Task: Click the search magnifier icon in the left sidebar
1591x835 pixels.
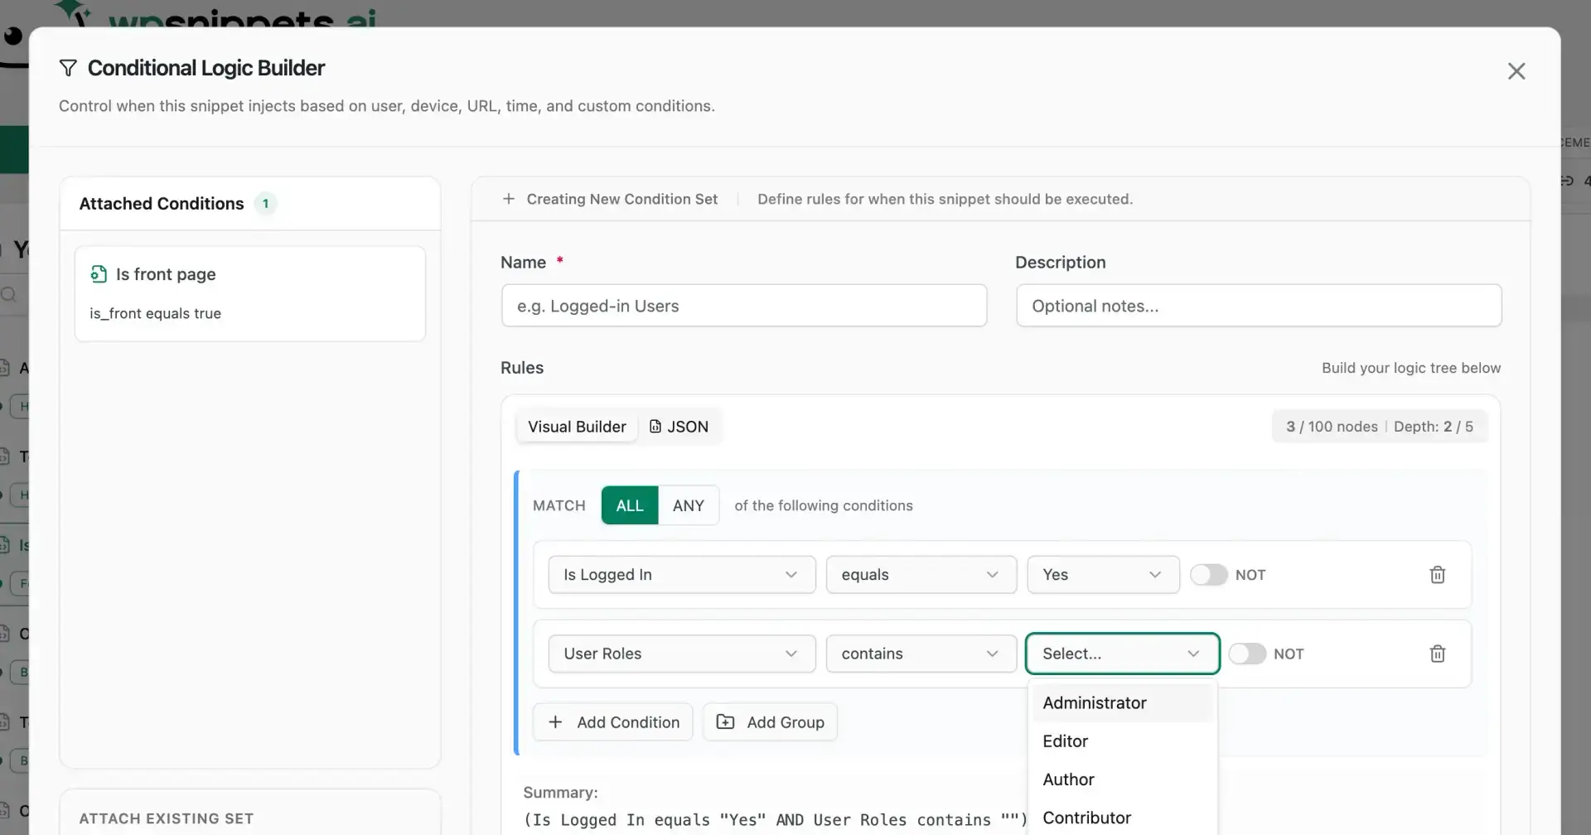Action: coord(11,293)
